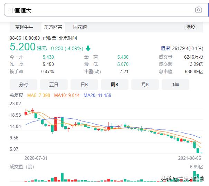
Task: Click the current price 5.200
Action: coord(22,47)
